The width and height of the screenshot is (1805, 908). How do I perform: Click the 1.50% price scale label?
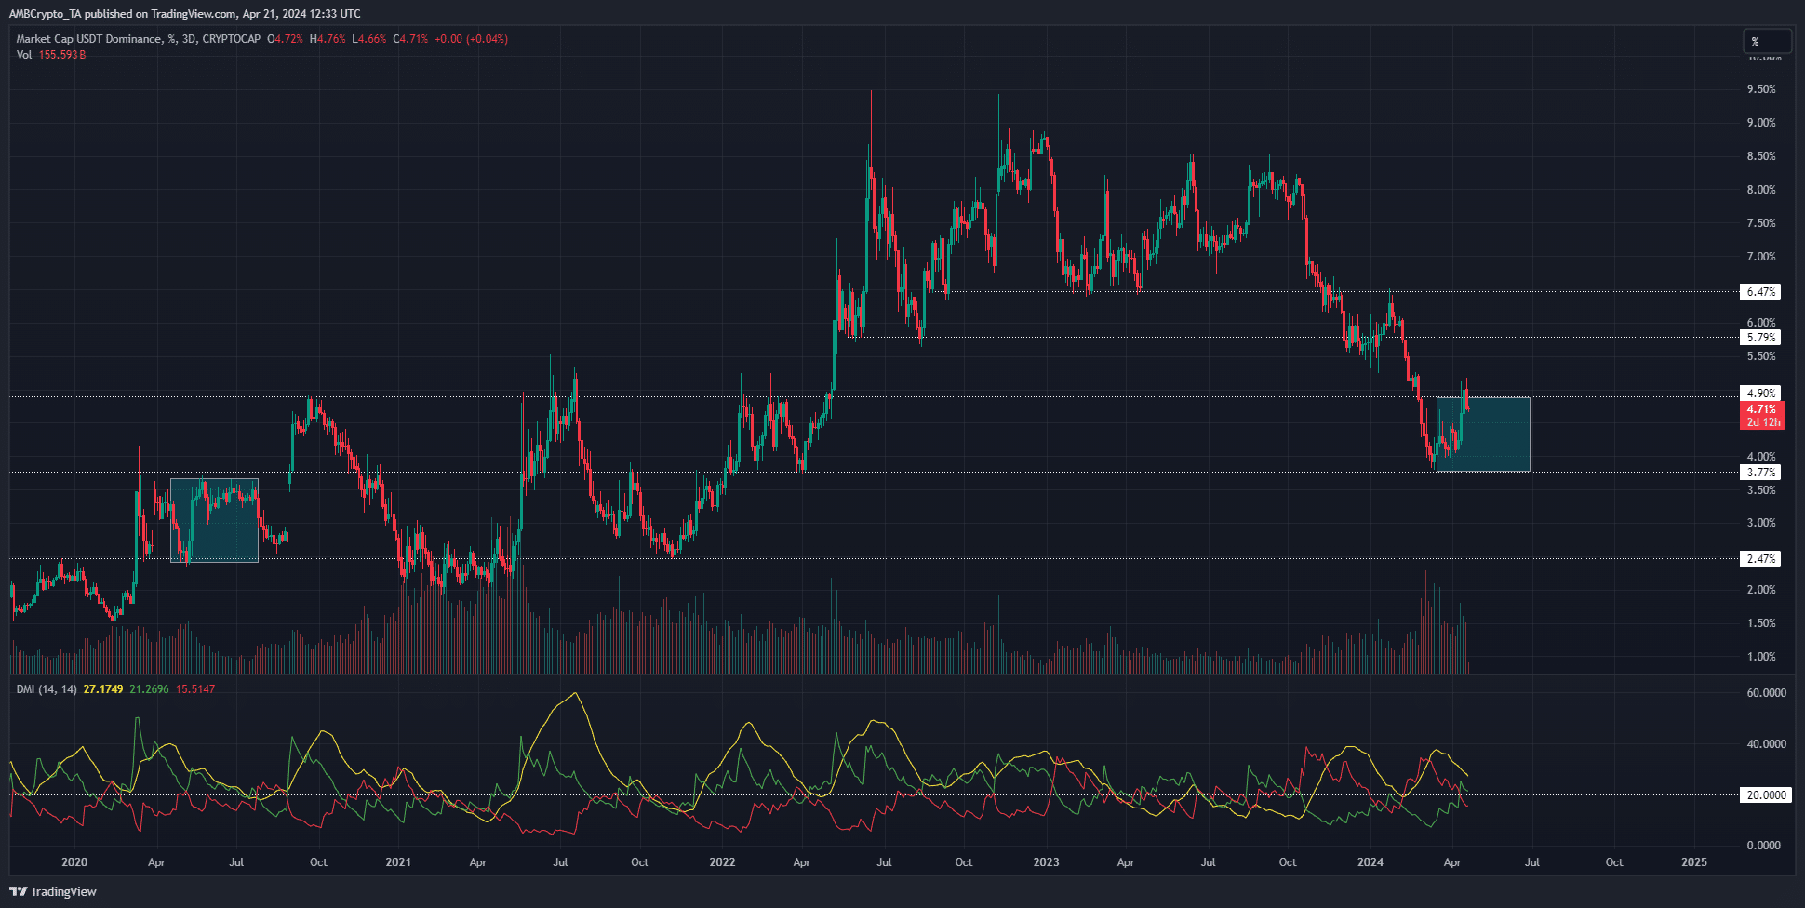click(1761, 623)
